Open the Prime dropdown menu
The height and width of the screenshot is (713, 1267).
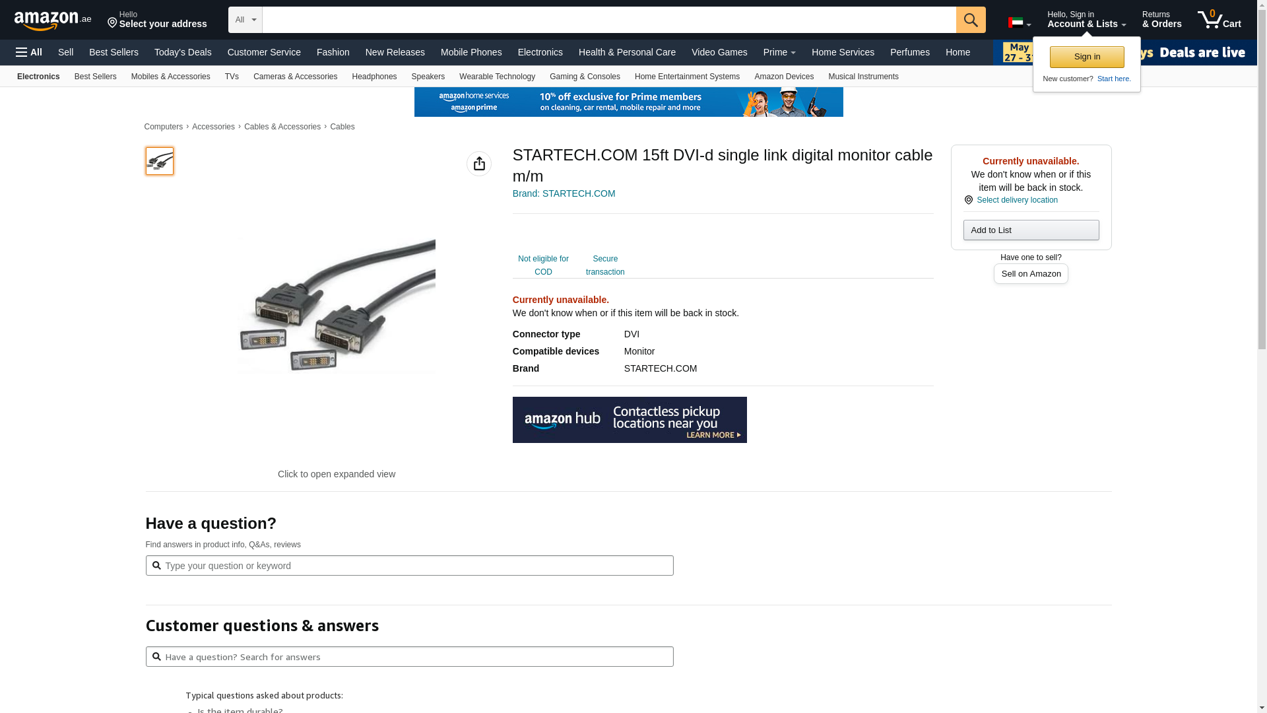pyautogui.click(x=779, y=52)
